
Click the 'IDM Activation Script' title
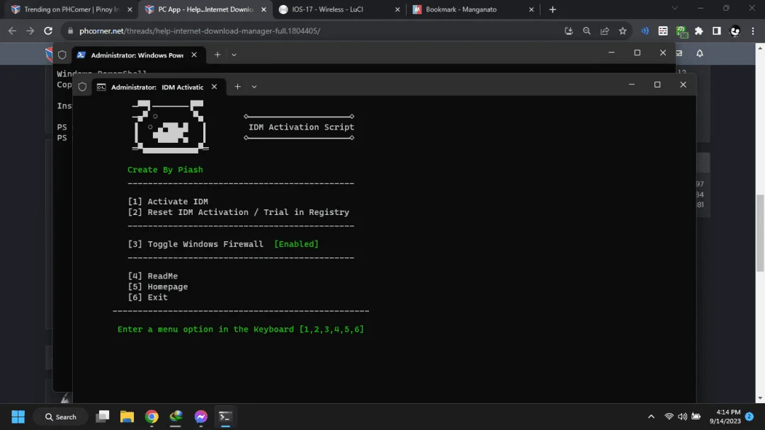[x=301, y=127]
